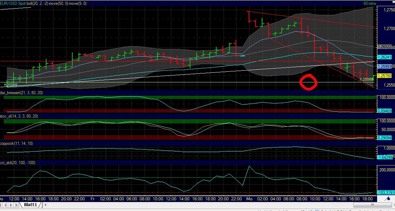Viewport: 395px width, 211px height.
Task: Switch to the Blatt1 sheet tab
Action: [x=31, y=205]
